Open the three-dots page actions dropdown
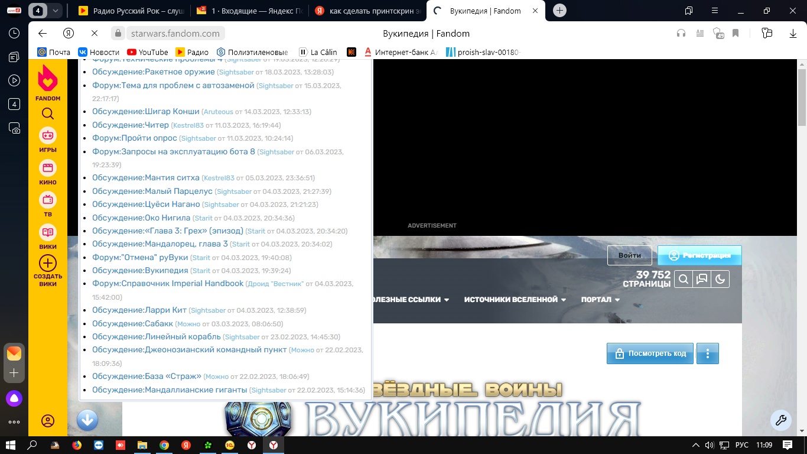Viewport: 807px width, 454px height. (708, 354)
